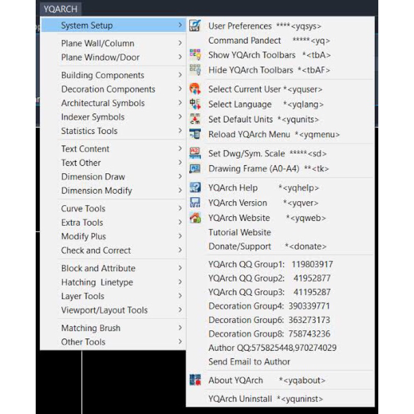Open the Other Tools submenu
Viewport: 414px width, 414px height.
[x=113, y=342]
